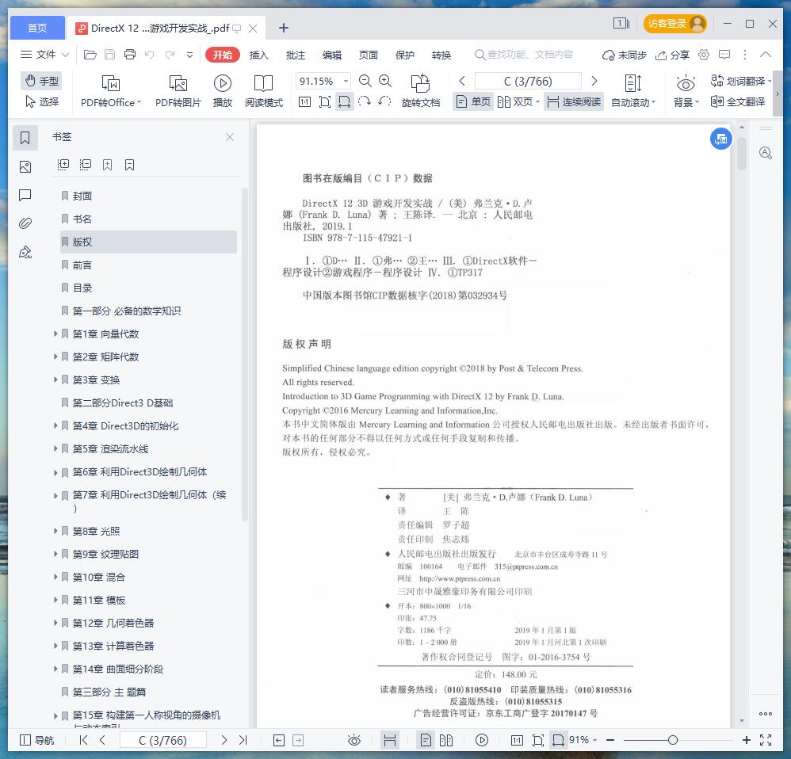Open the 批注 ribbon tab

tap(296, 55)
